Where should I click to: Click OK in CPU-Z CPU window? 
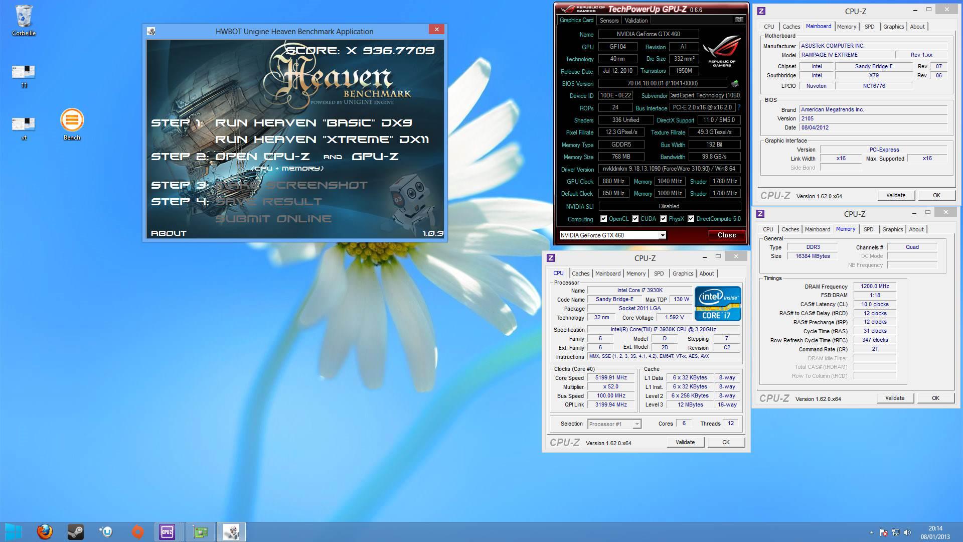[x=726, y=442]
